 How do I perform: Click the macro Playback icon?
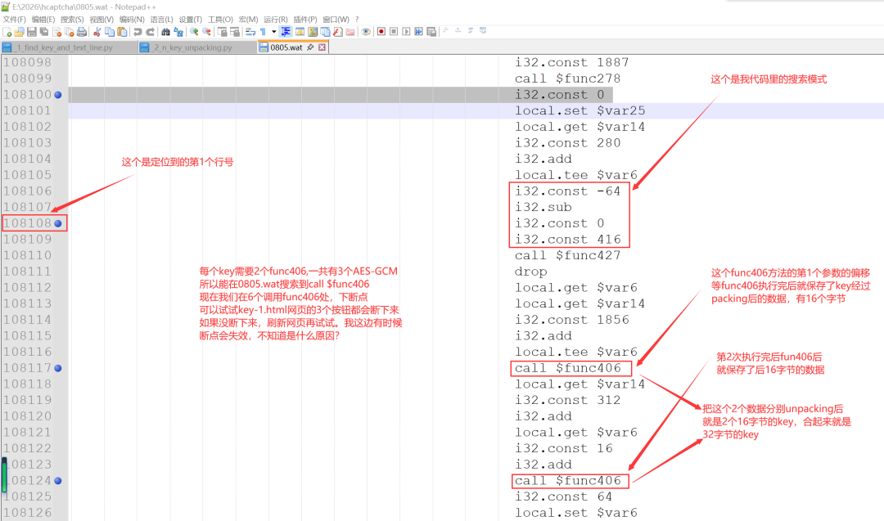pyautogui.click(x=406, y=32)
